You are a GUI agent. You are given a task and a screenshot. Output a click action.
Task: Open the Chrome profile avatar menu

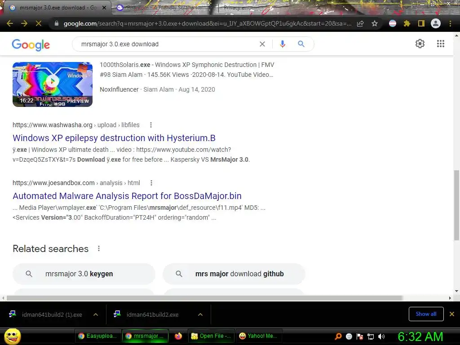[x=436, y=23]
